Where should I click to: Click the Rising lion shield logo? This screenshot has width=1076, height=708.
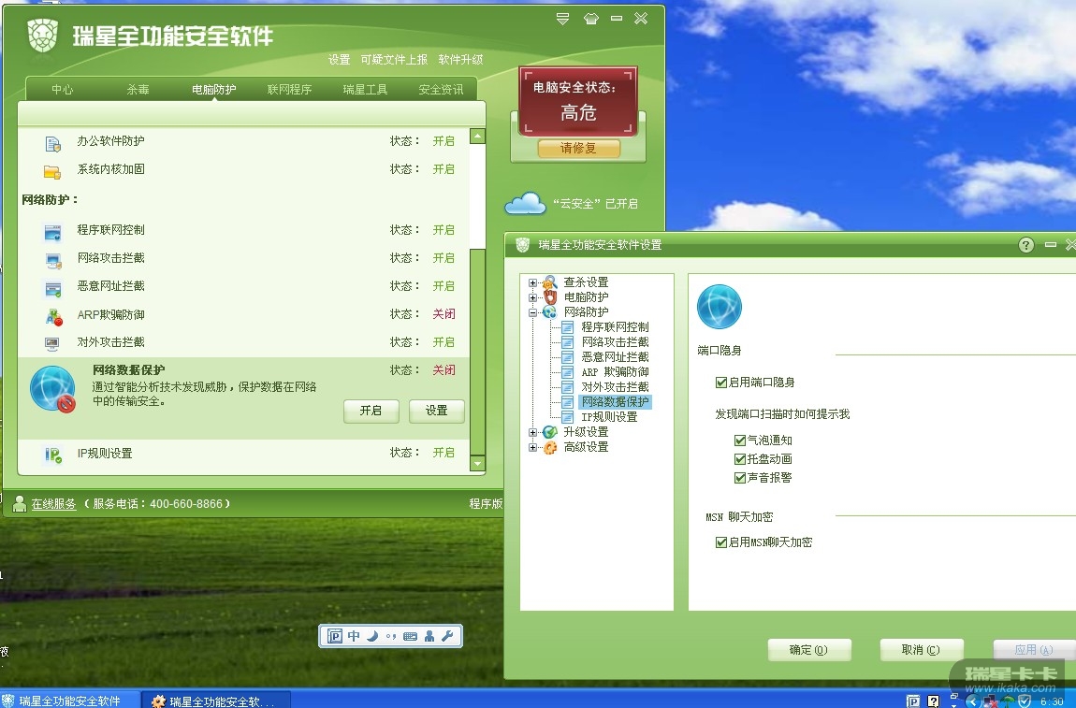coord(42,35)
